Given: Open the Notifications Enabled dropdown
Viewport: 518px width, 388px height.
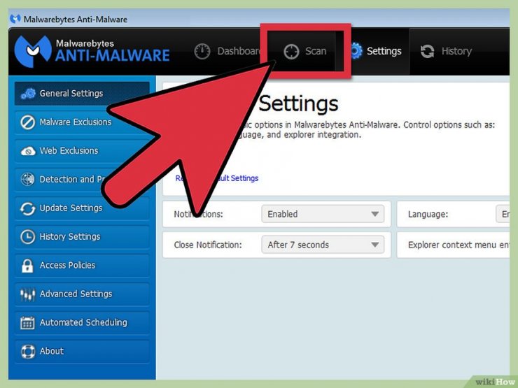Looking at the screenshot, I should point(323,214).
